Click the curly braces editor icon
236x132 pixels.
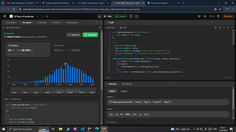224,28
